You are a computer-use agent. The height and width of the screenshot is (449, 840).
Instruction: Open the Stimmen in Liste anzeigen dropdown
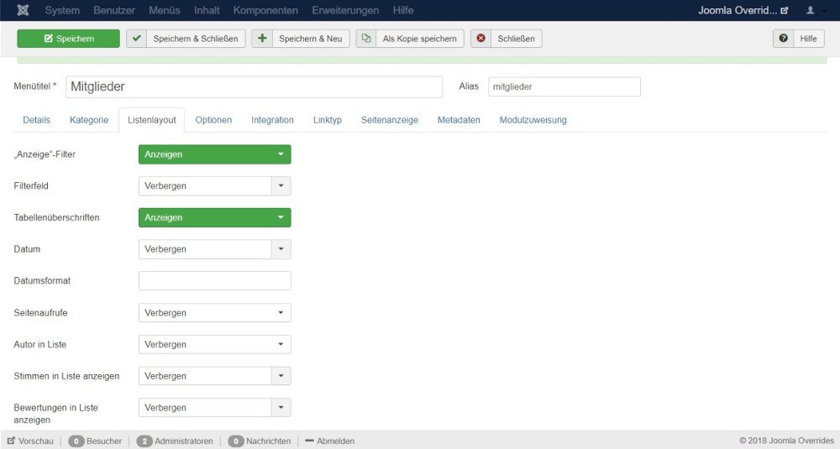215,376
